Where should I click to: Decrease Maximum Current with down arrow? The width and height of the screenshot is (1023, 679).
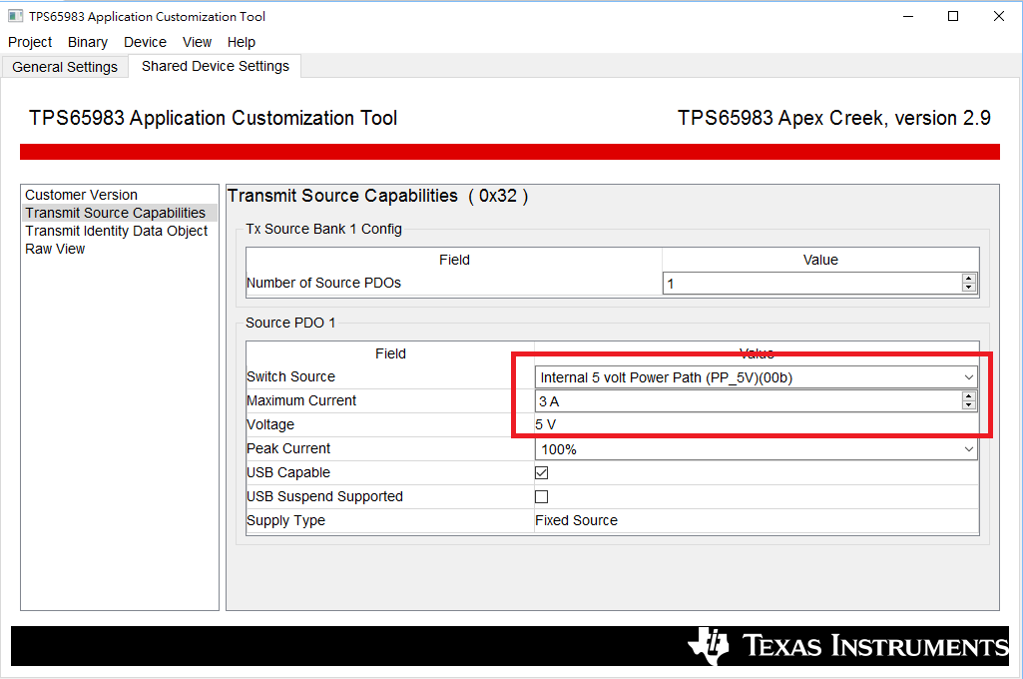click(969, 406)
